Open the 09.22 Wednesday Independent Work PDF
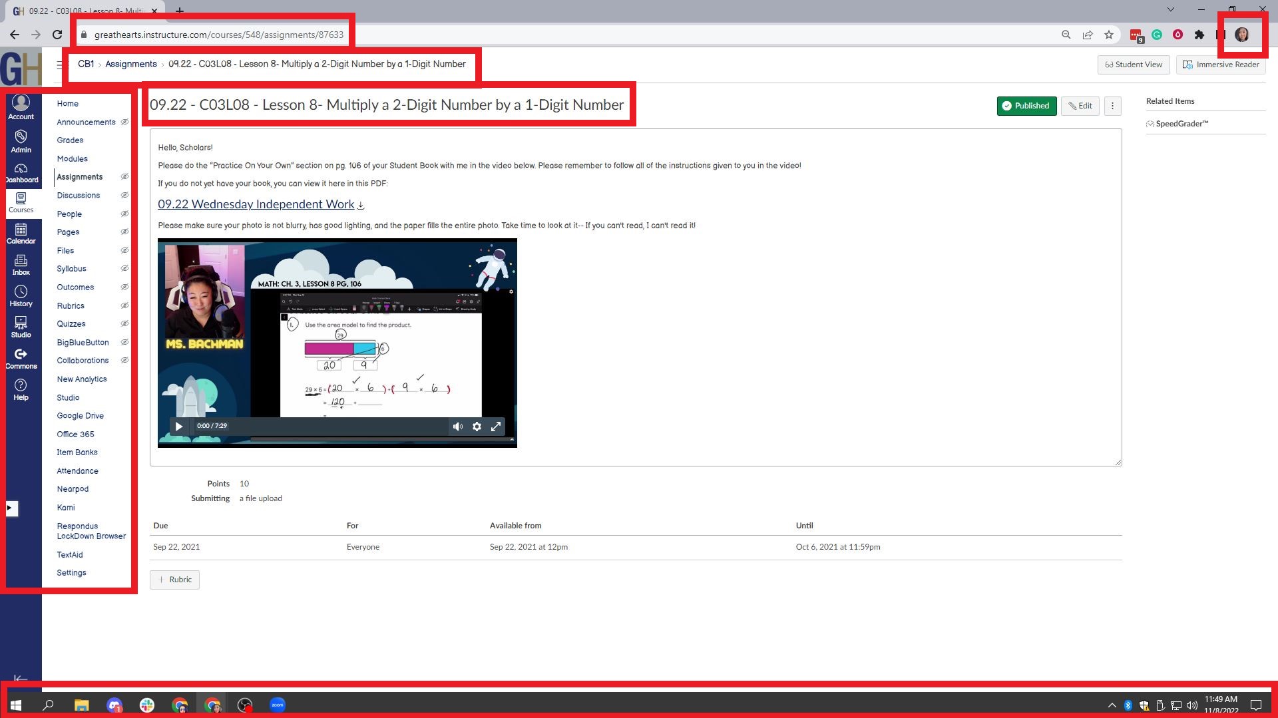The width and height of the screenshot is (1278, 718). [x=256, y=204]
